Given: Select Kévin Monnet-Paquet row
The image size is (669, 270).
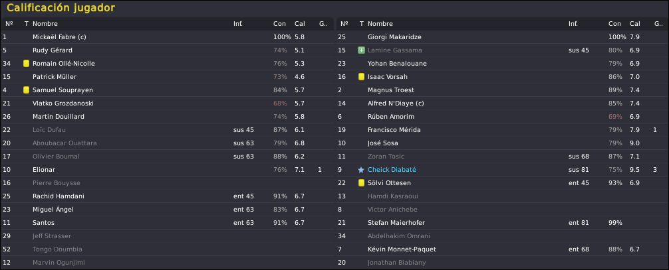Looking at the screenshot, I should click(502, 249).
